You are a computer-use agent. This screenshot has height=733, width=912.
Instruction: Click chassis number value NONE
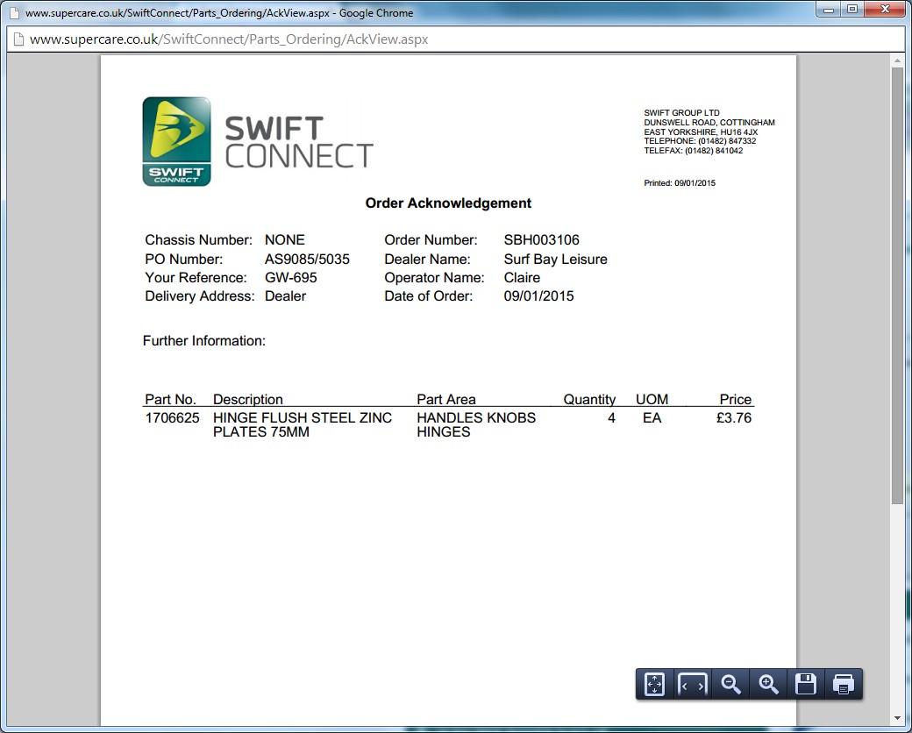click(x=284, y=239)
